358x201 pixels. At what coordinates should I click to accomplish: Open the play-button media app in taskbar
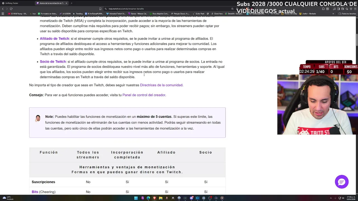point(222,198)
